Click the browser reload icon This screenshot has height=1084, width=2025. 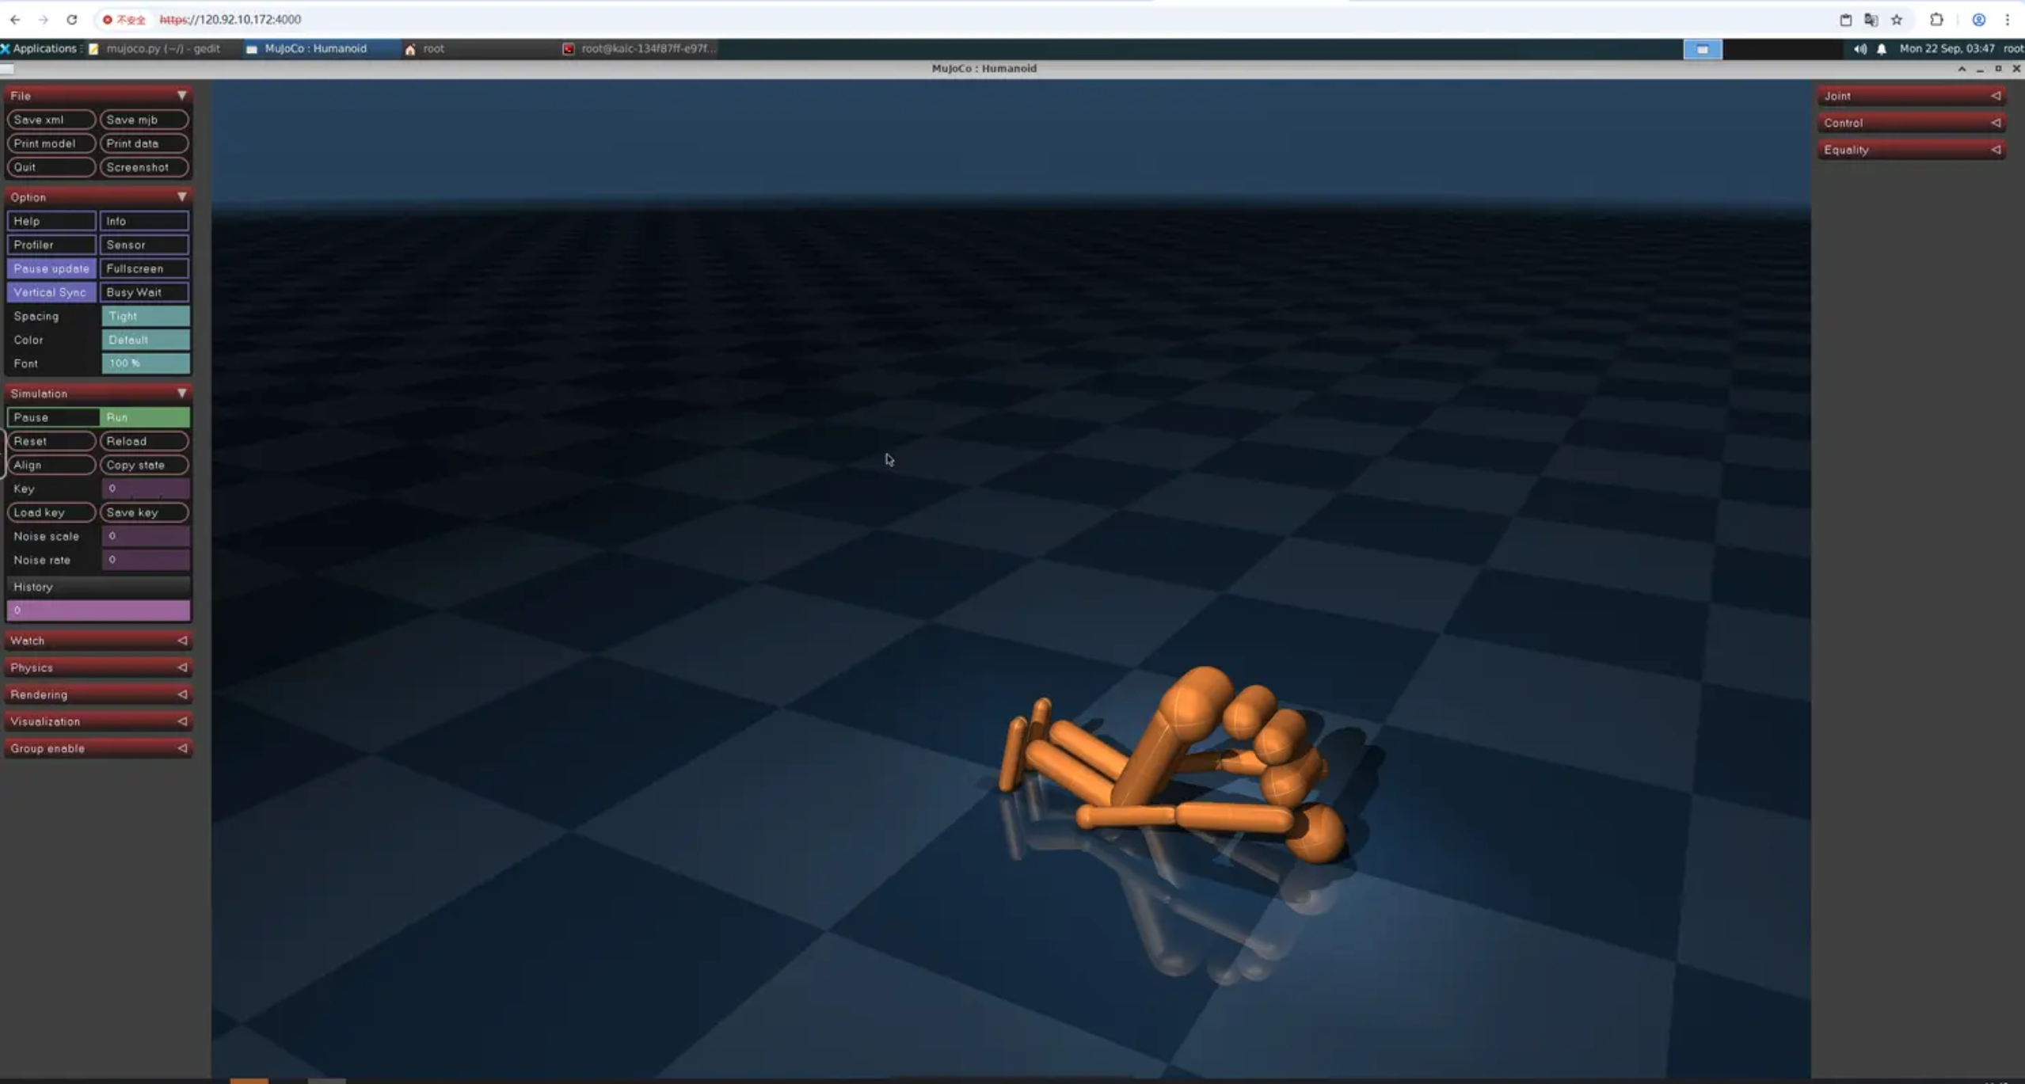pos(71,19)
